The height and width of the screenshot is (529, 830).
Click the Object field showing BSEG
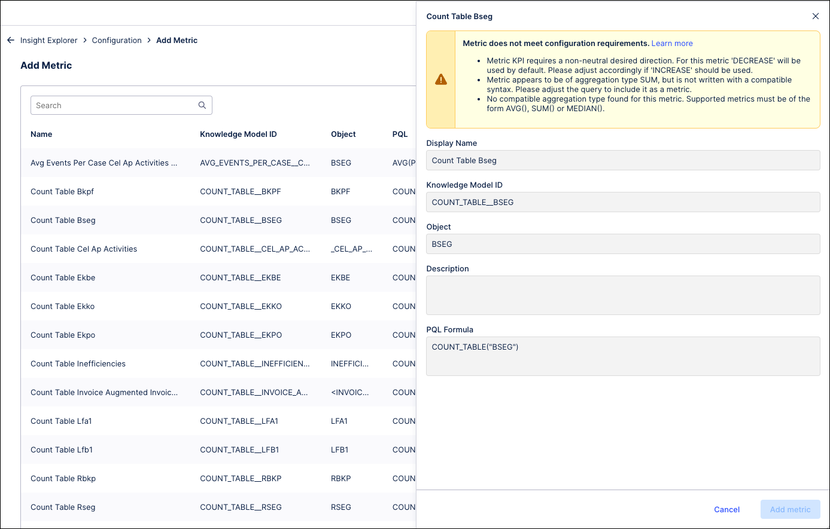(x=623, y=244)
